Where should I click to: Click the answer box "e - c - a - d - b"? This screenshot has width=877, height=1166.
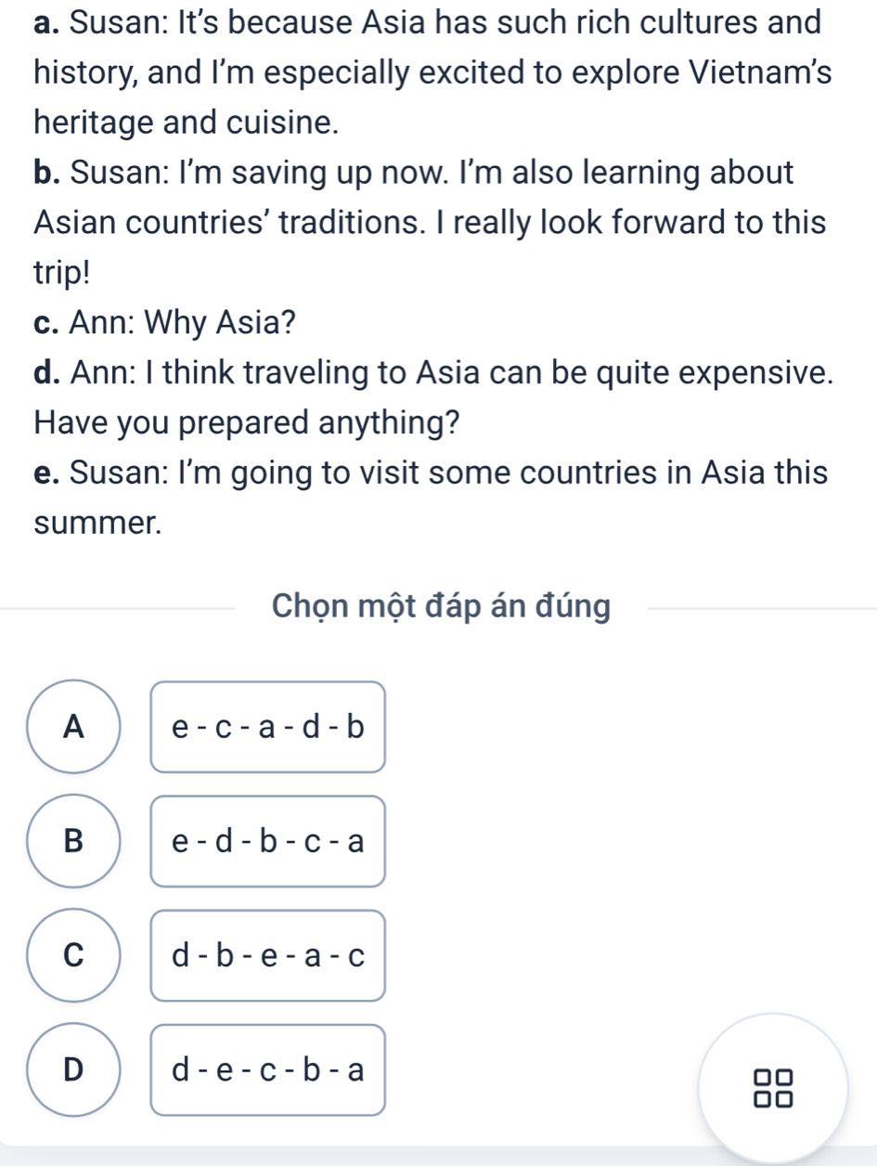268,727
